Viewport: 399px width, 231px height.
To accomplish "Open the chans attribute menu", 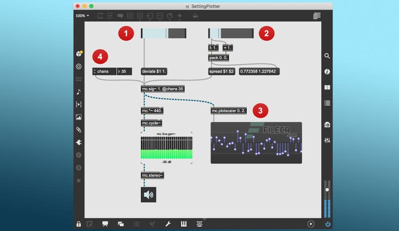I will (105, 72).
